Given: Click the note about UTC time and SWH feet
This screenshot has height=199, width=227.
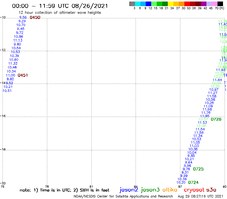Looking at the screenshot, I should [64, 190].
